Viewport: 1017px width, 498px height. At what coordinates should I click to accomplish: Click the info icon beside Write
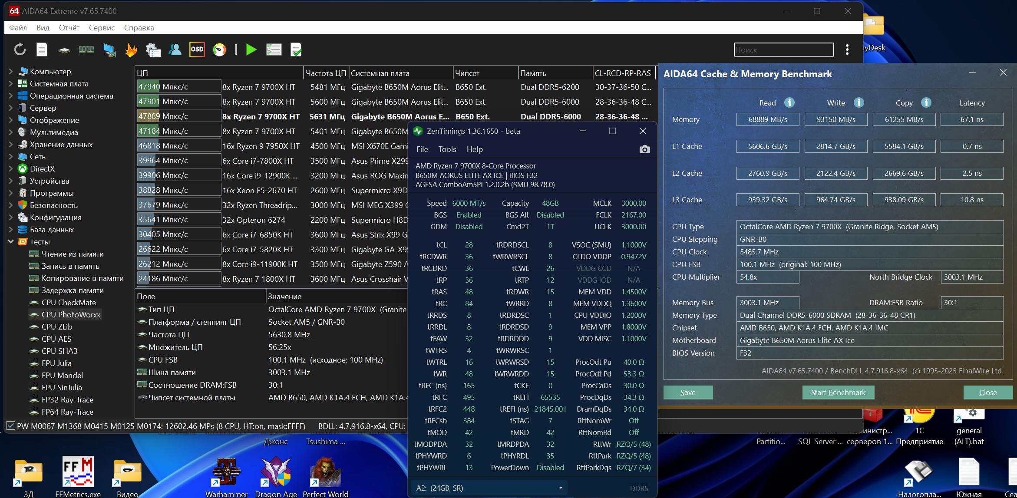tap(859, 102)
